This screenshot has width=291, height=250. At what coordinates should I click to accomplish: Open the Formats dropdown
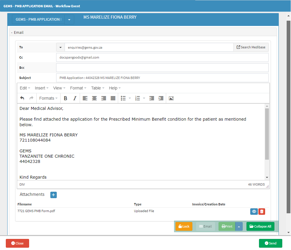coord(48,98)
